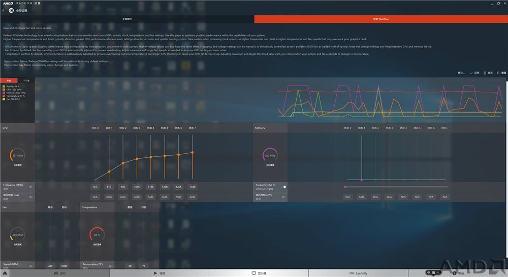The image size is (508, 277).
Task: Toggle the Temperature (°C) switch
Action: tap(110, 266)
